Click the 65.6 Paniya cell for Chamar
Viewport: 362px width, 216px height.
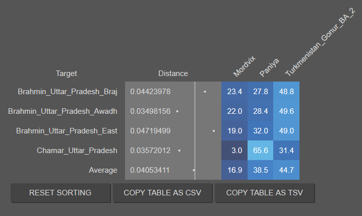pyautogui.click(x=261, y=151)
